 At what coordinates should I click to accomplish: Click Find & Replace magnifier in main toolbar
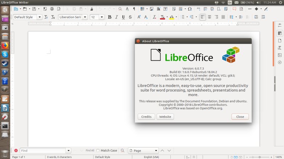coord(120,9)
